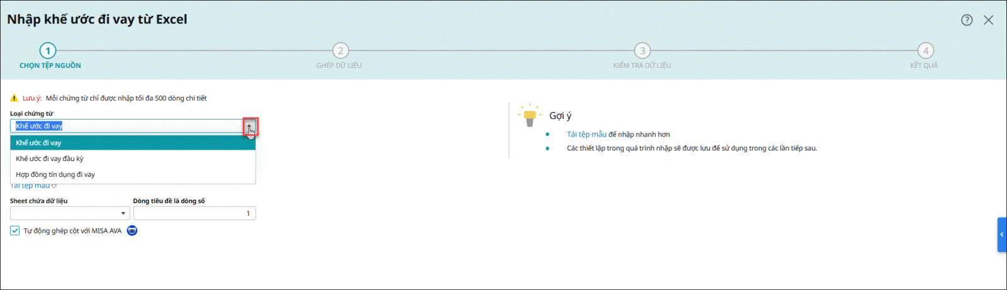
Task: Click the lightbulb suggestion icon
Action: coord(529,115)
